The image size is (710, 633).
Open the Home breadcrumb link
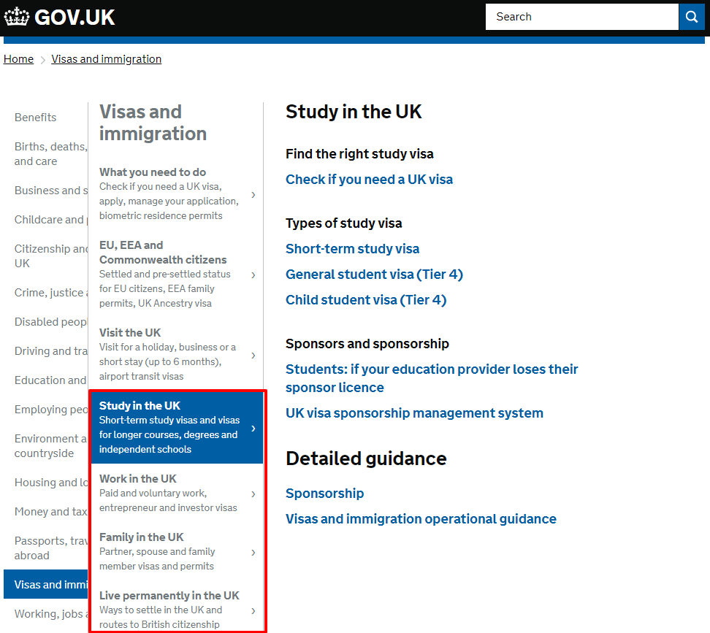click(18, 59)
